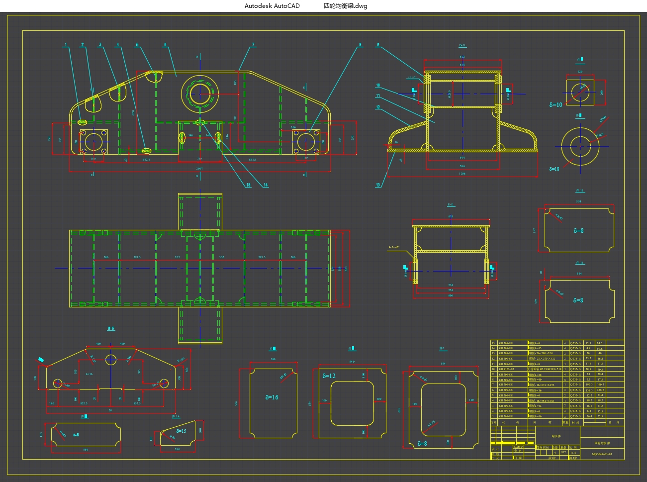This screenshot has width=647, height=482.
Task: Click the 材料 header of the parts list
Action: [x=575, y=422]
